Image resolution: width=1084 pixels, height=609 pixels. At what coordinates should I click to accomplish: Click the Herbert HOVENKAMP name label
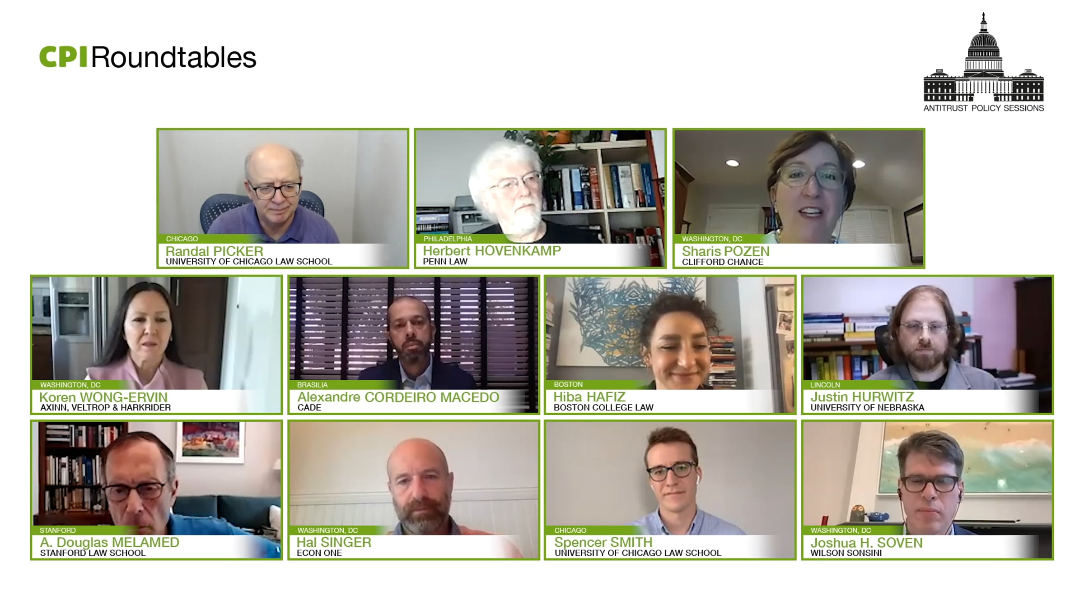pyautogui.click(x=492, y=251)
